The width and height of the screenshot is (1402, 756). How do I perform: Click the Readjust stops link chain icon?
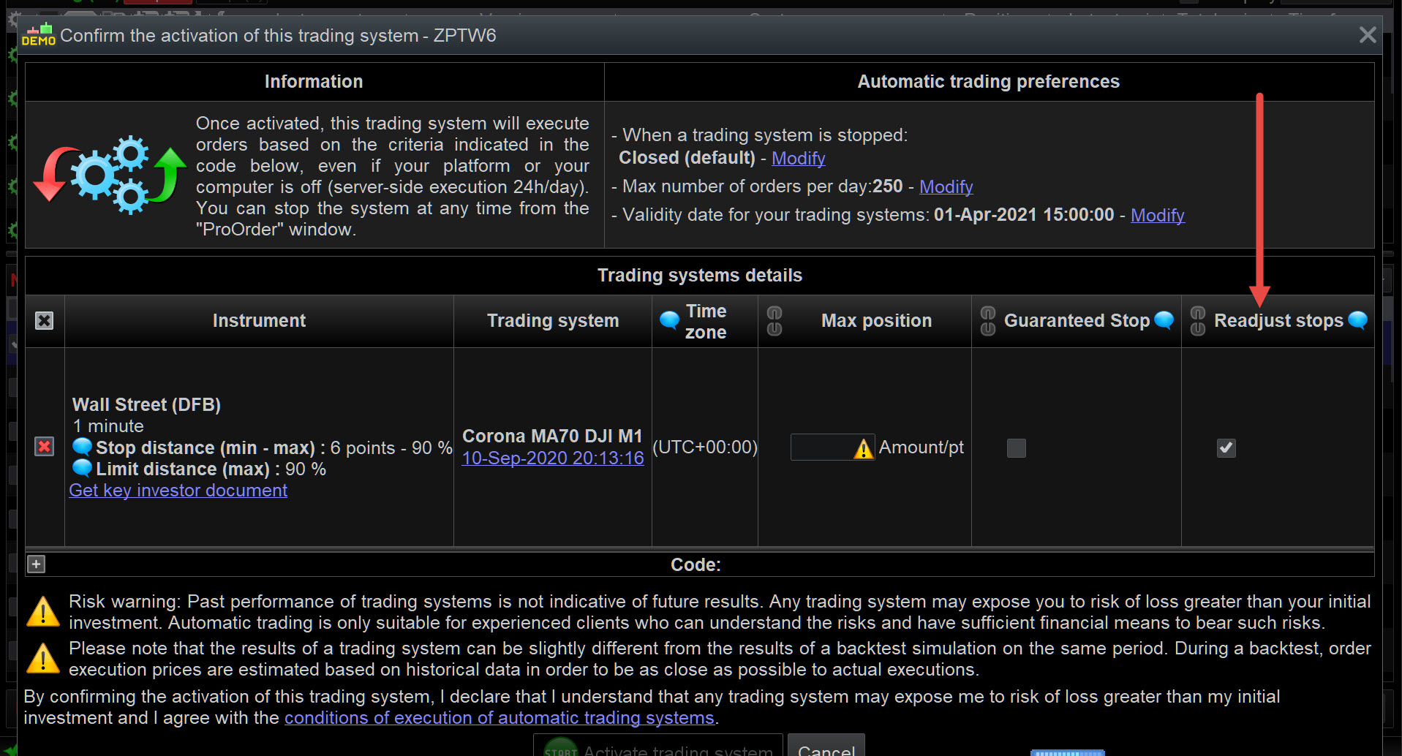(x=1197, y=321)
